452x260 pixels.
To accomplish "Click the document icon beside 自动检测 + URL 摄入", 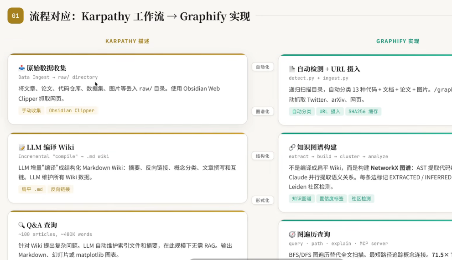I will [x=292, y=69].
